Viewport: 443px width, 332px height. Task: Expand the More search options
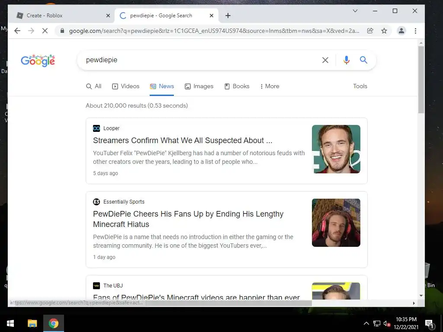(270, 86)
